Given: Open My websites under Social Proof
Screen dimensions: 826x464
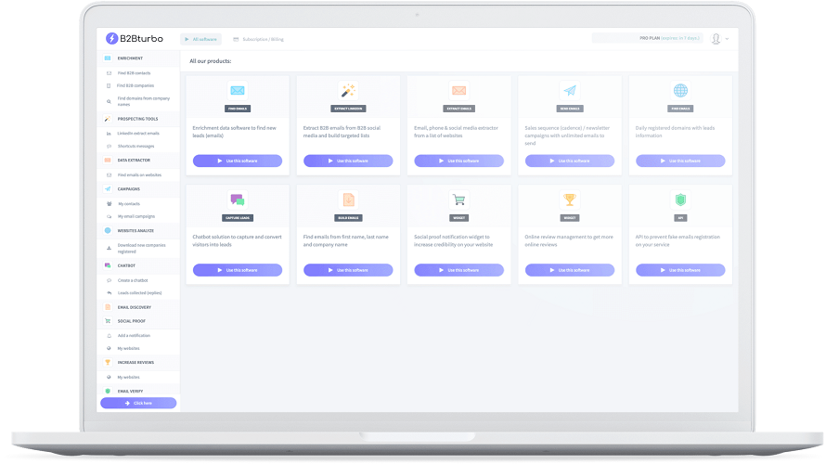Looking at the screenshot, I should [128, 349].
